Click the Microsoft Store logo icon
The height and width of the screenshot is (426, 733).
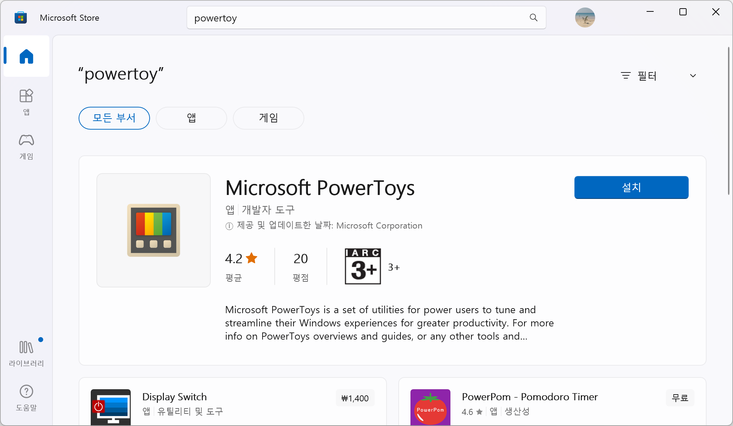pos(21,17)
